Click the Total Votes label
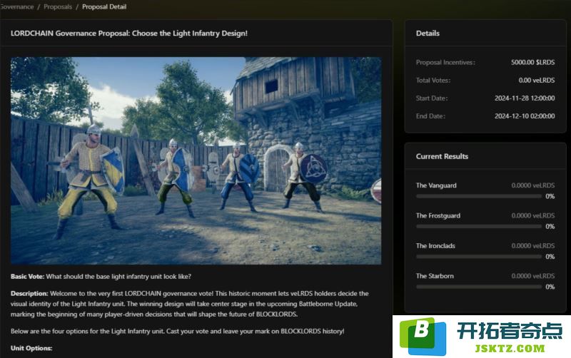 tap(433, 80)
